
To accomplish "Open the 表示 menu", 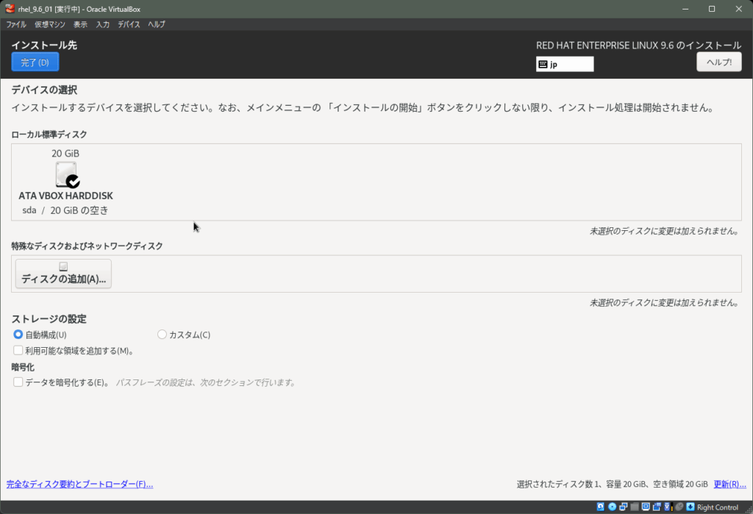I will point(80,24).
